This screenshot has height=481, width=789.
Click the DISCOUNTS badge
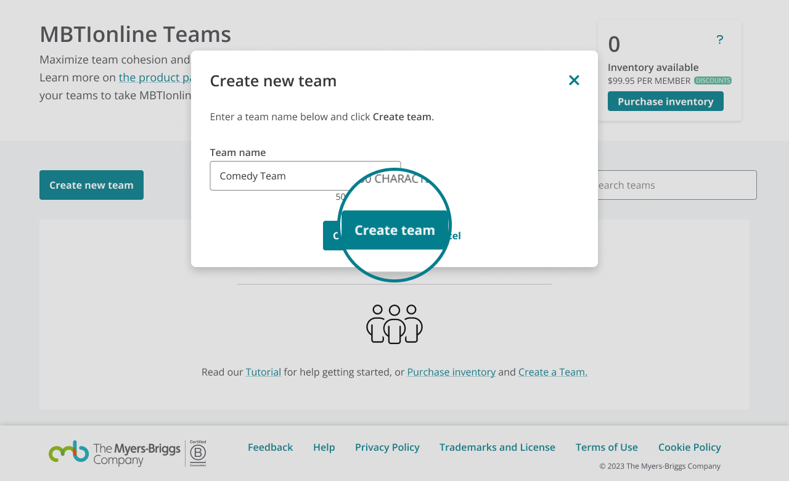click(713, 80)
